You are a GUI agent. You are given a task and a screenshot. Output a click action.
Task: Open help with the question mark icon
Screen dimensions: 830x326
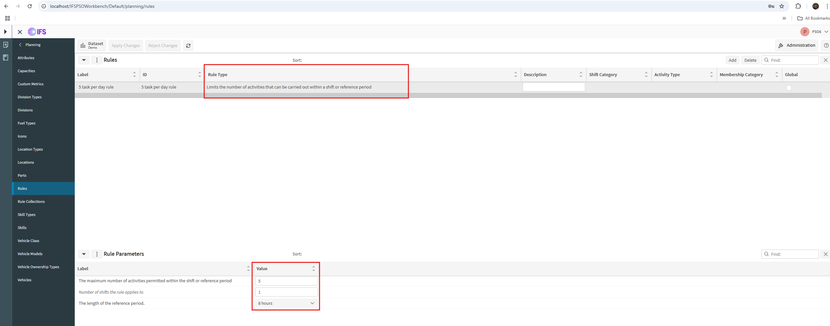point(826,45)
